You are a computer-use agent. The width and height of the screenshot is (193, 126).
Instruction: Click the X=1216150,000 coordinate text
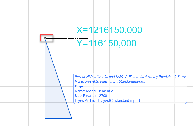click(x=109, y=30)
